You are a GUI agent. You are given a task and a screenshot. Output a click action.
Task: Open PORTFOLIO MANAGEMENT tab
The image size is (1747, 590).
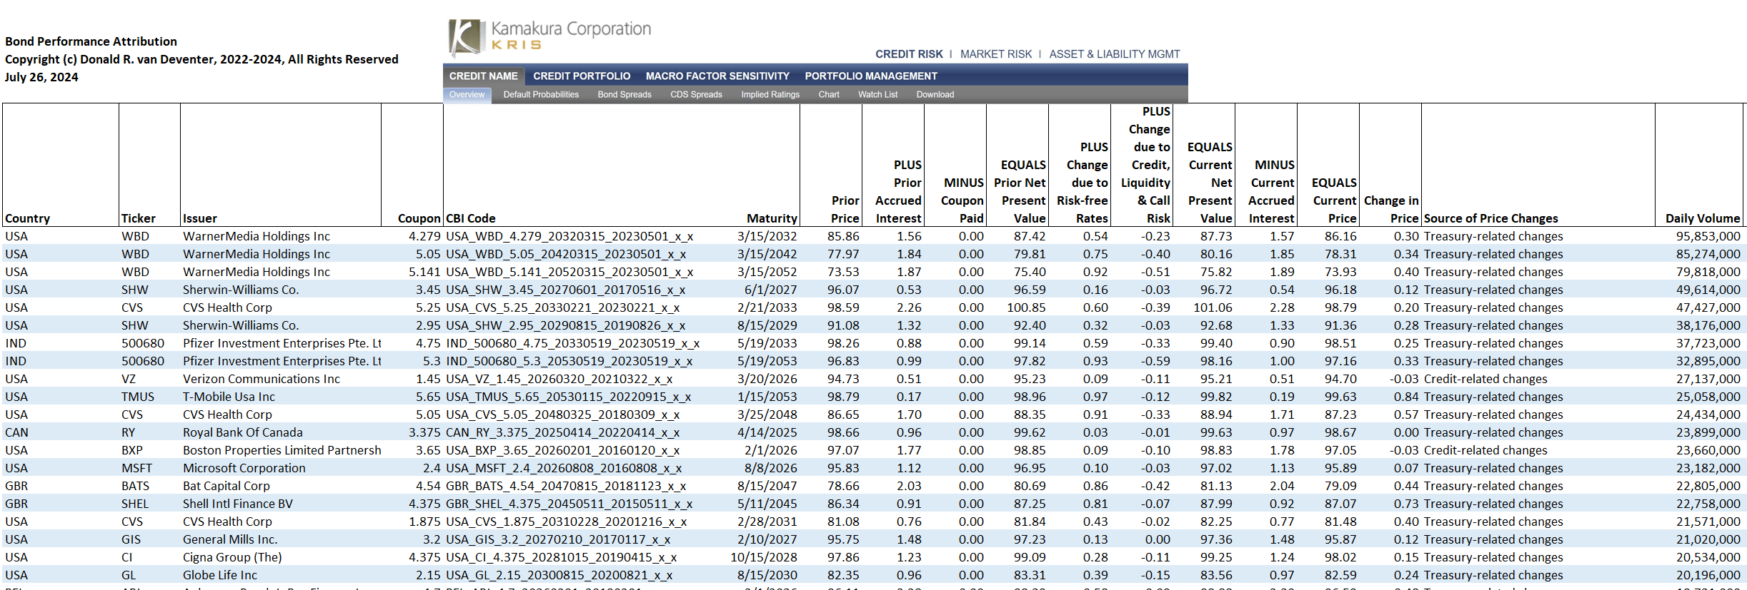point(871,76)
